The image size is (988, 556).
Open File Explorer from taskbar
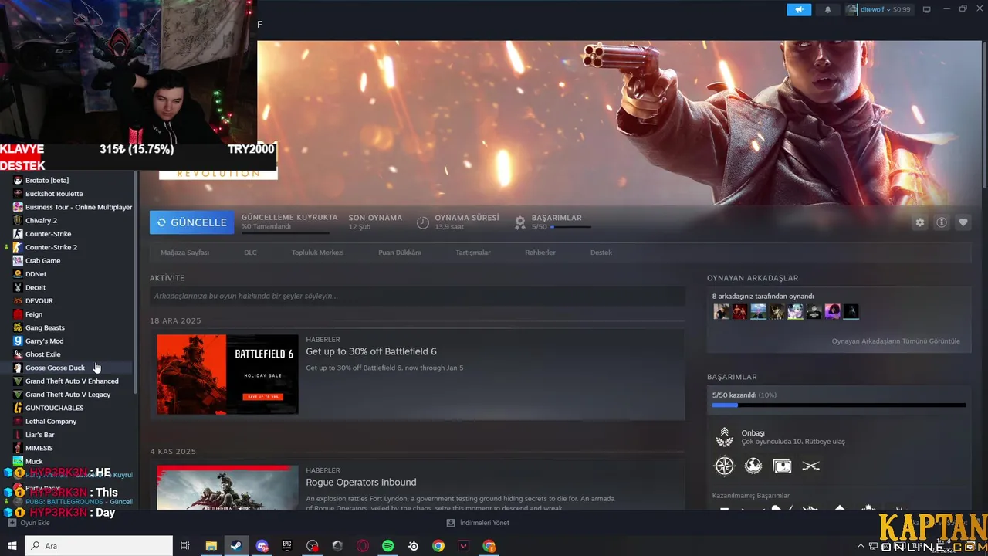(x=211, y=546)
